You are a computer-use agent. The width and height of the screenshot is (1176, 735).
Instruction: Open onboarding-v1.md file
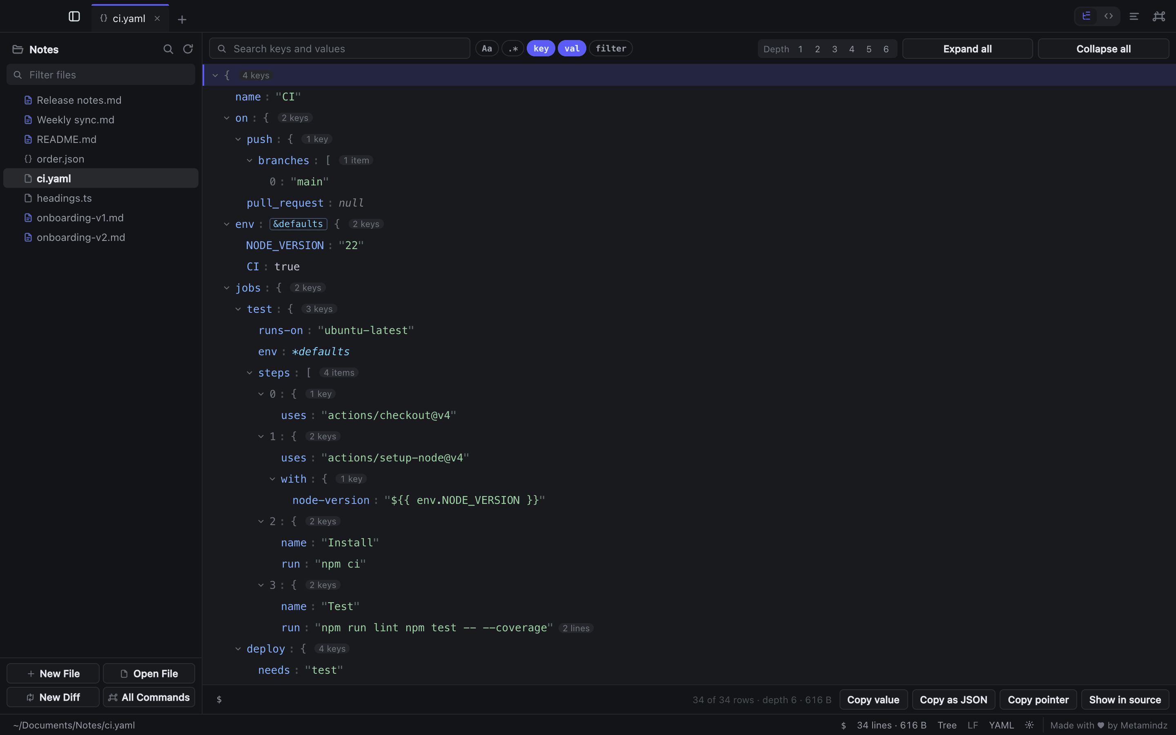point(100,218)
